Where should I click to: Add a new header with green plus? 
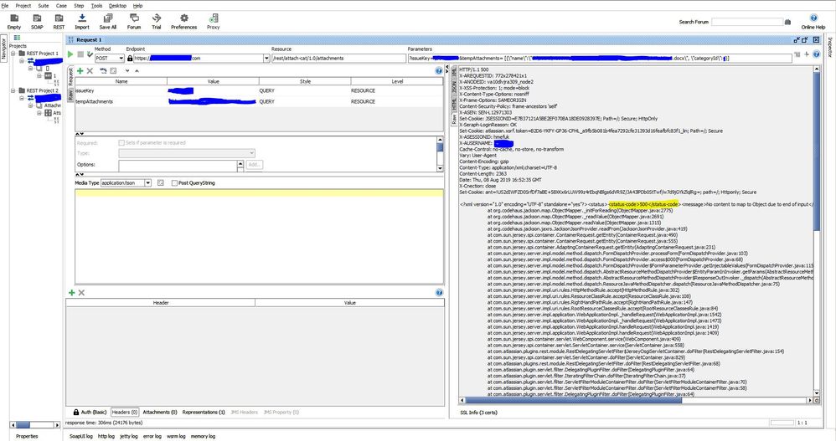pyautogui.click(x=71, y=292)
